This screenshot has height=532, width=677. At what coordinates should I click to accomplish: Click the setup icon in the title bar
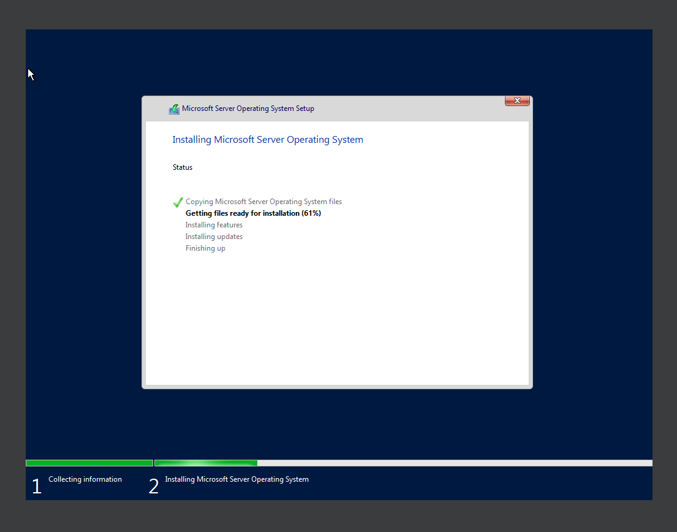click(174, 109)
